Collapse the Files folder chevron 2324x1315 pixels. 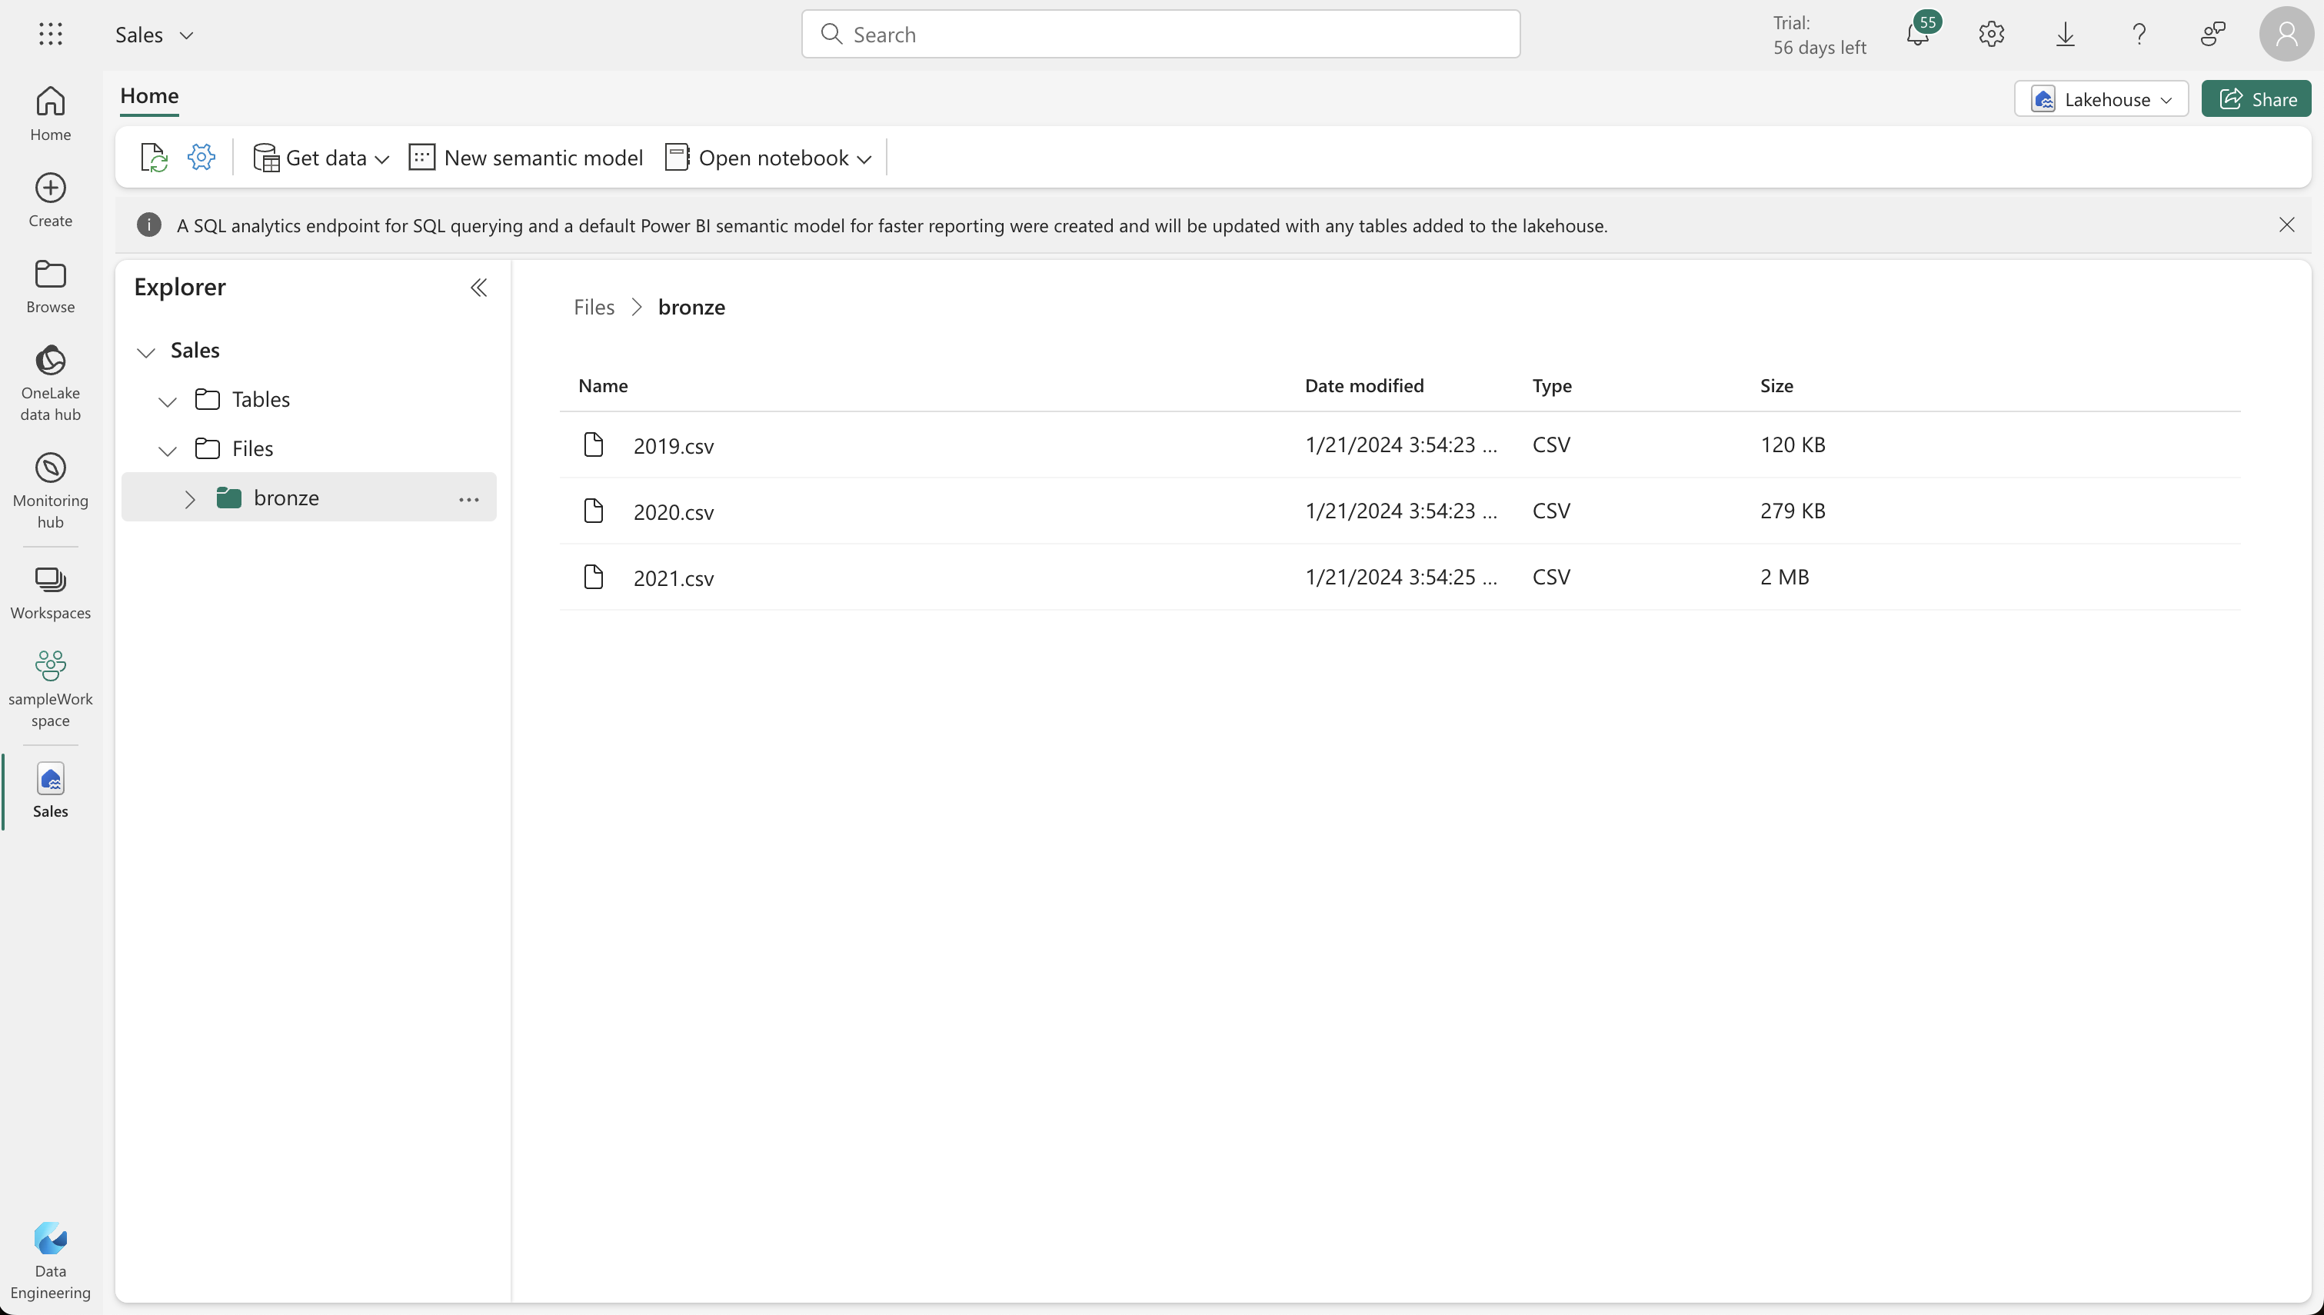[167, 450]
